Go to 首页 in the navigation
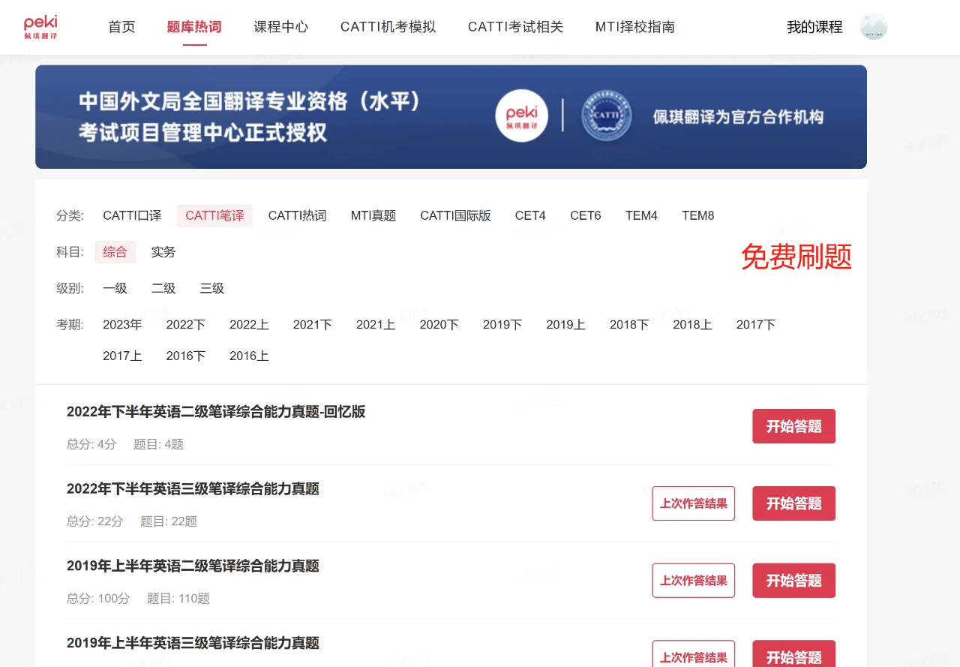Screen dimensions: 960x667 pos(121,27)
